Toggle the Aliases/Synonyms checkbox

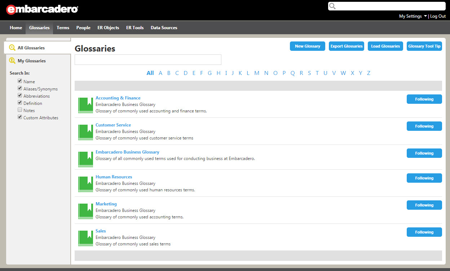pos(20,88)
